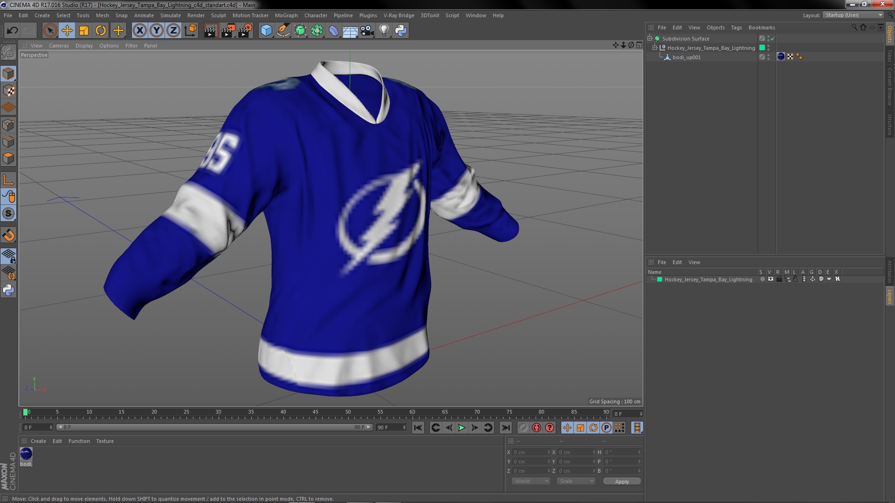
Task: Toggle Autokeying button
Action: (x=537, y=428)
